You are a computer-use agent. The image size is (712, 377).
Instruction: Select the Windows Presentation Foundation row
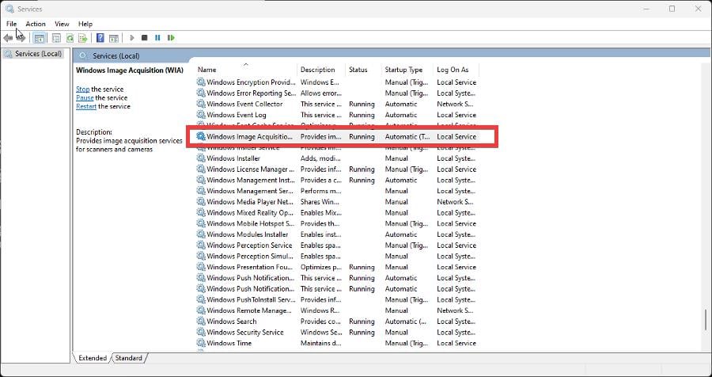(x=337, y=267)
